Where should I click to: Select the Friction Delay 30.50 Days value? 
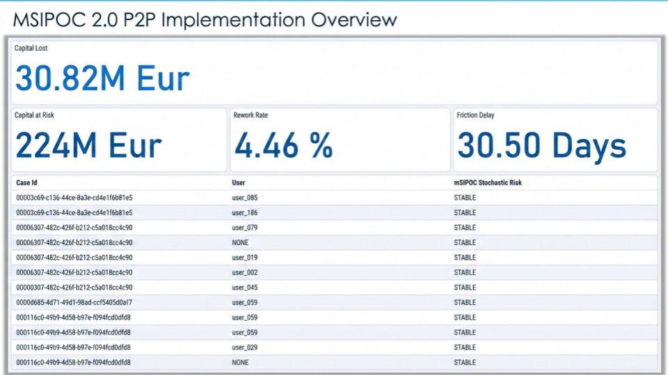[541, 146]
